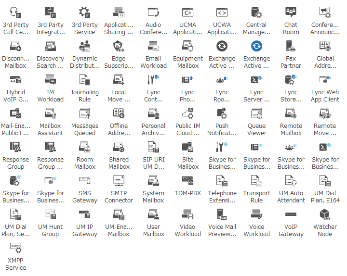This screenshot has width=347, height=276.
Task: Select the blue Exchange Active icon
Action: click(x=256, y=46)
